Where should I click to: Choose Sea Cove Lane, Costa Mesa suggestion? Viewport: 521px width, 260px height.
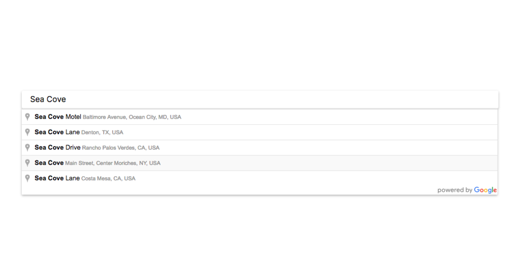tap(259, 178)
